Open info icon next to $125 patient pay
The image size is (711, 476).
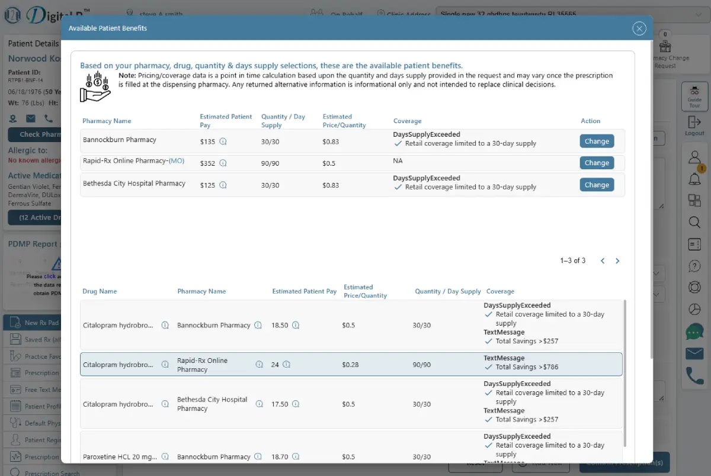pos(223,185)
